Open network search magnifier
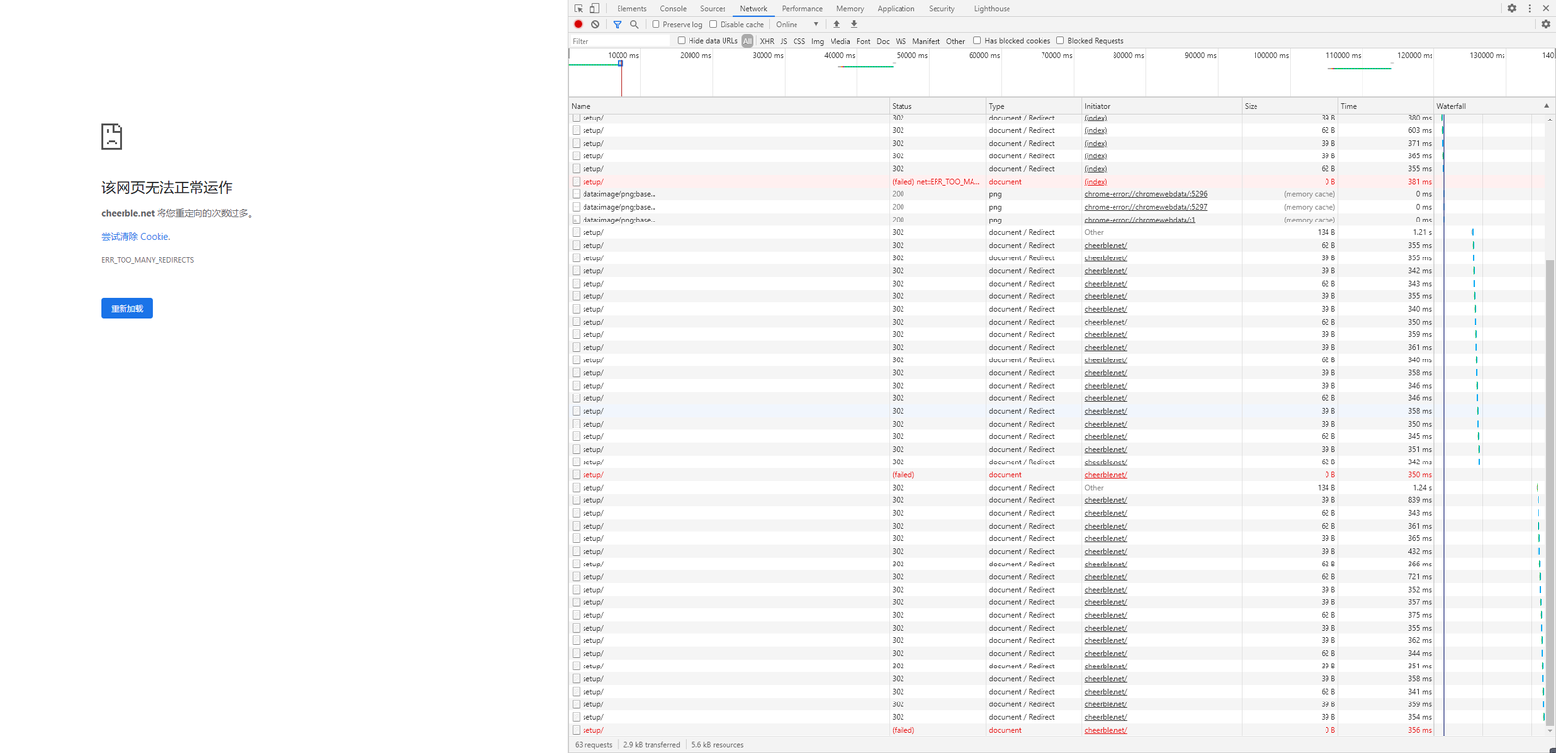Image resolution: width=1556 pixels, height=753 pixels. (634, 24)
